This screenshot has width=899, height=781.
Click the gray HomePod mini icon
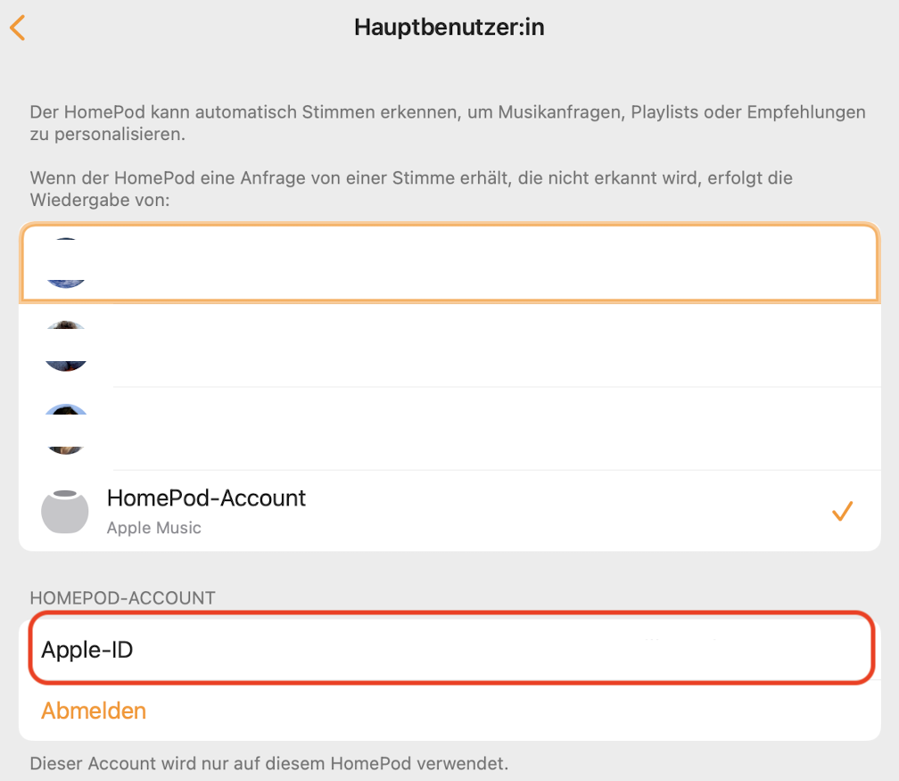(65, 511)
